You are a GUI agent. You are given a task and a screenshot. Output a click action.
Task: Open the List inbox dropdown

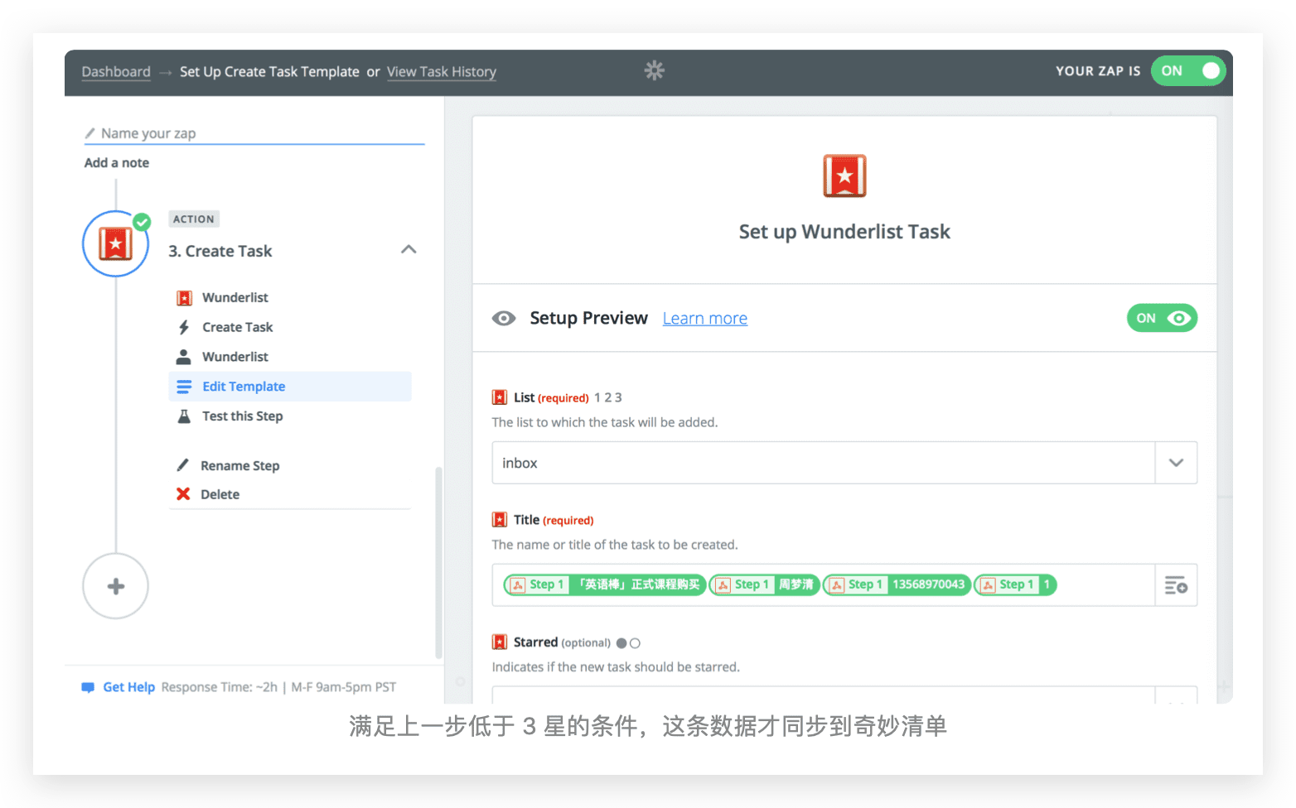pos(844,463)
